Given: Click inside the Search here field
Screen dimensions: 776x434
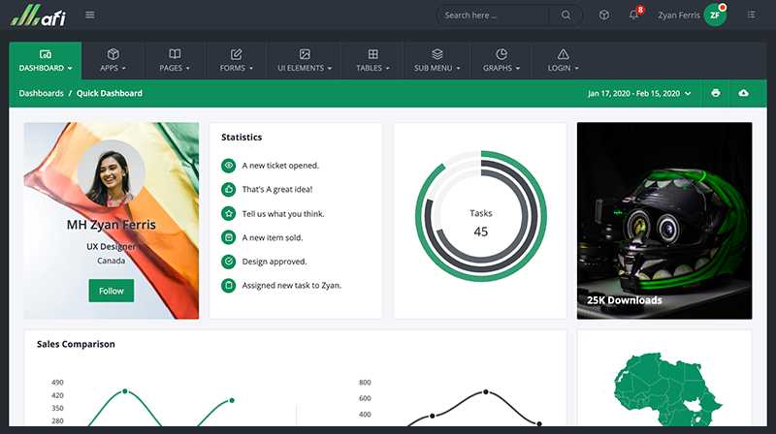Looking at the screenshot, I should [495, 15].
